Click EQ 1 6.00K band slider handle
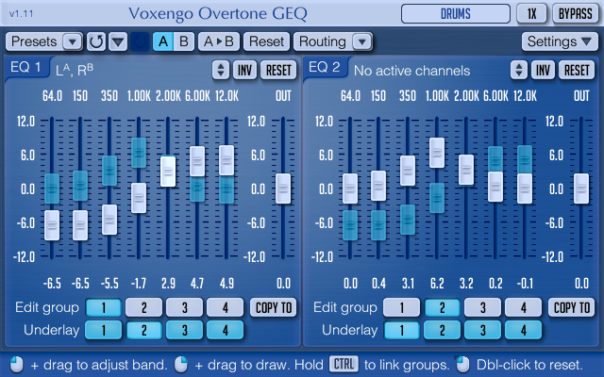 [x=197, y=161]
